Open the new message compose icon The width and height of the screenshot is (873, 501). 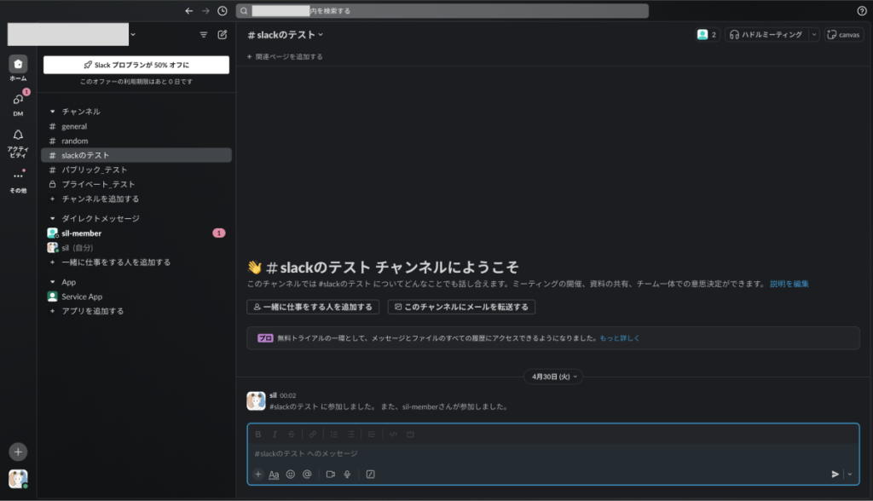tap(223, 35)
